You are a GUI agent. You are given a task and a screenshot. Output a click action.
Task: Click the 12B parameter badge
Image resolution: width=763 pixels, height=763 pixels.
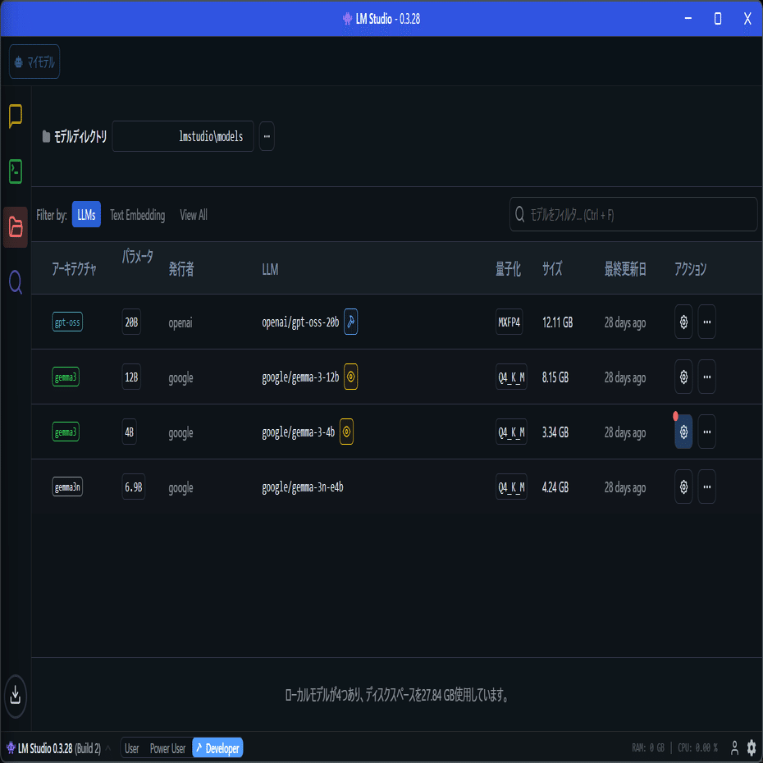131,377
